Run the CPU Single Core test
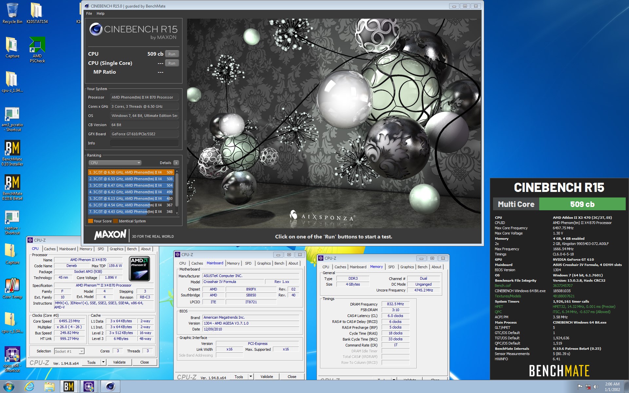 coord(172,63)
